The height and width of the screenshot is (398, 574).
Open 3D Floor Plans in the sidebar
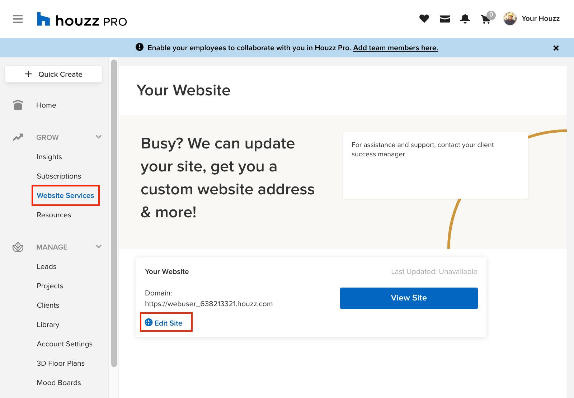(61, 363)
